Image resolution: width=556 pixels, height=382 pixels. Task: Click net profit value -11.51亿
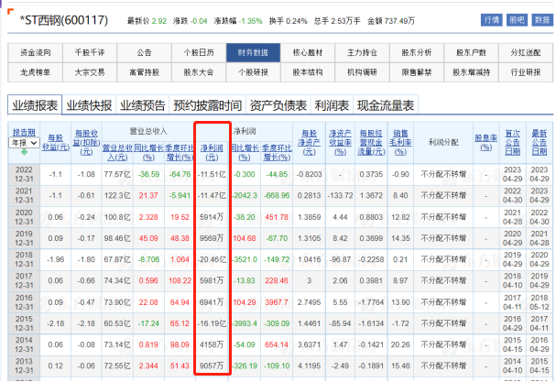pos(212,174)
